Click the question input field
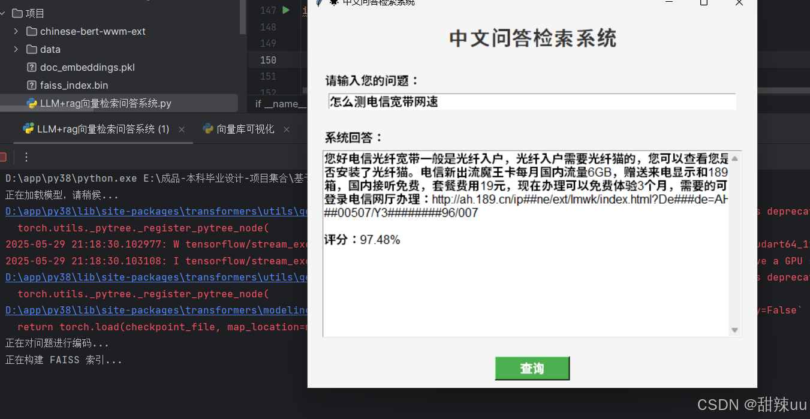810x419 pixels. [x=532, y=102]
